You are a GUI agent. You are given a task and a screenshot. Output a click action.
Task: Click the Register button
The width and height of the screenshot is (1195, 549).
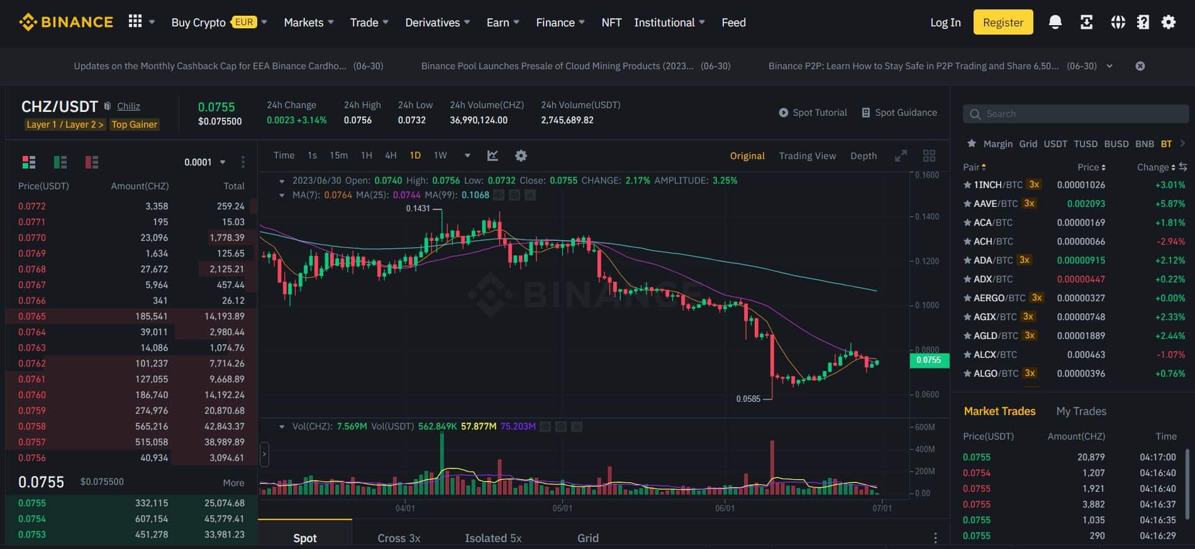coord(1003,22)
